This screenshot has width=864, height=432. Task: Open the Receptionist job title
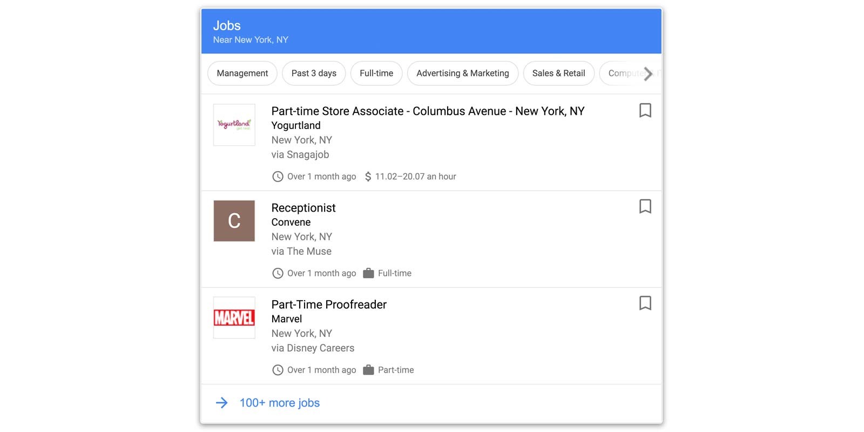coord(303,208)
